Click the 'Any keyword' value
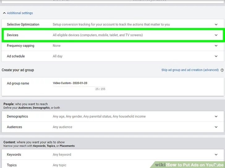This screenshot has height=168, width=225. (62, 154)
